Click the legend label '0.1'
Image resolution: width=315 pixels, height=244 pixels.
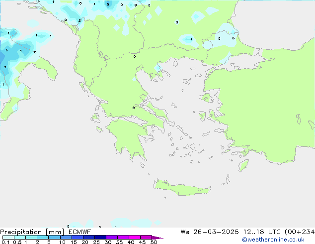pyautogui.click(x=5, y=242)
